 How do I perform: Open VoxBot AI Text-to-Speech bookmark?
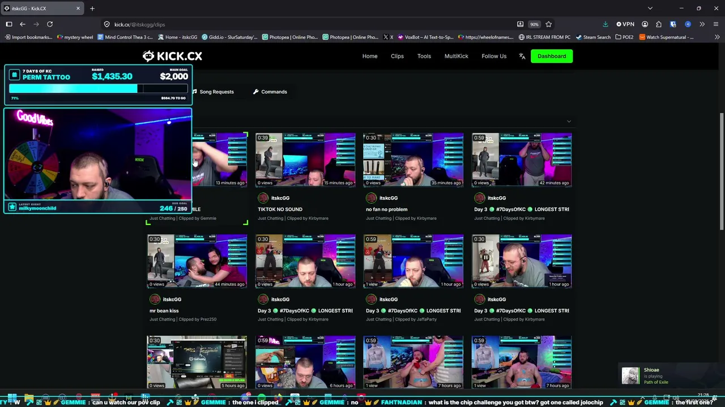tap(426, 37)
